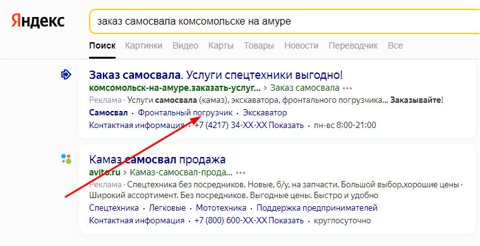
Task: Open the Мототехника sitelink
Action: tap(221, 208)
